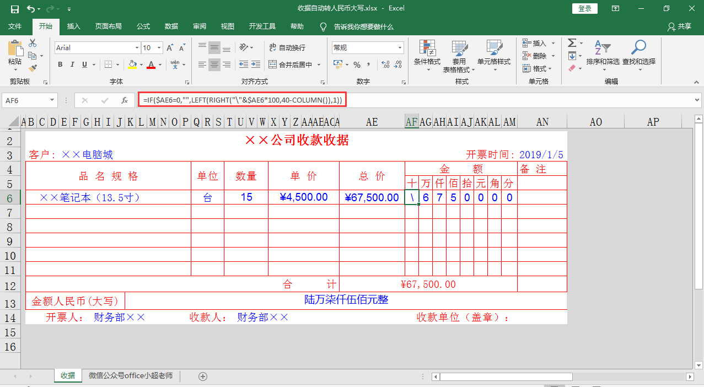Apply the red font color A
Viewport: 704px width, 387px height.
tap(151, 64)
